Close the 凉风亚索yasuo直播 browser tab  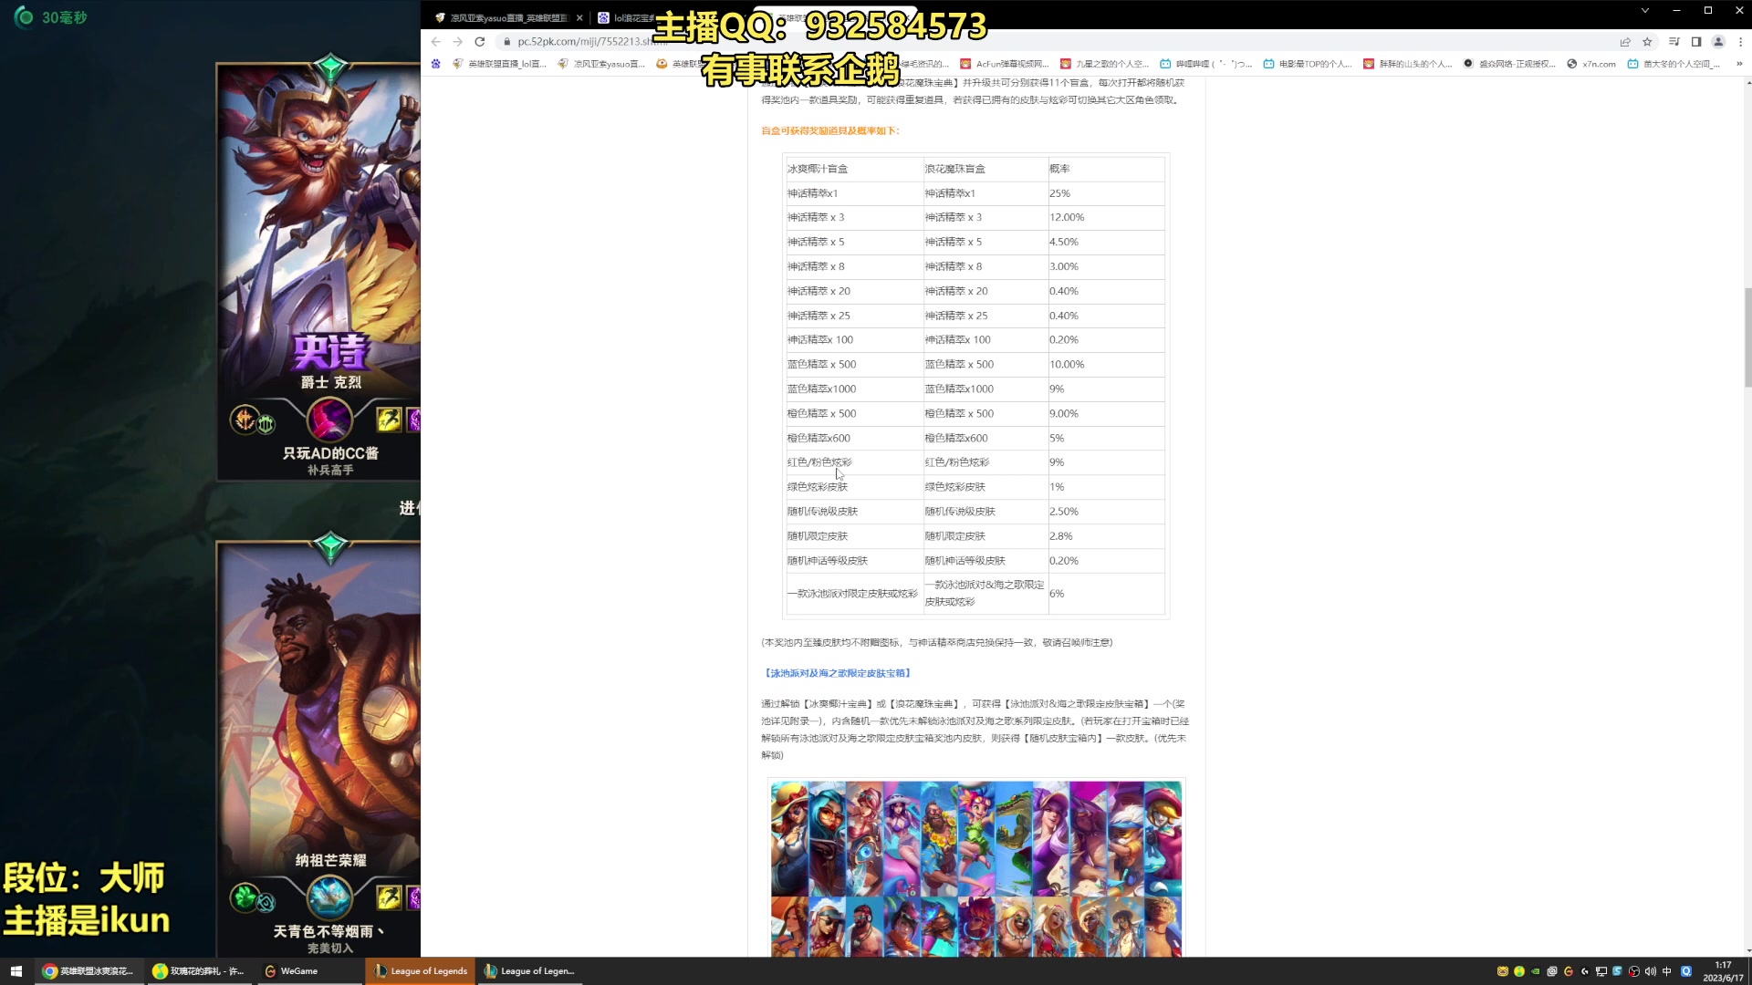[579, 17]
